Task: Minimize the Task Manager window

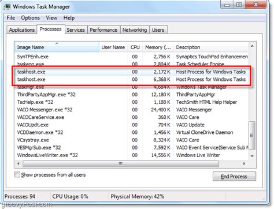Action: tap(227, 5)
